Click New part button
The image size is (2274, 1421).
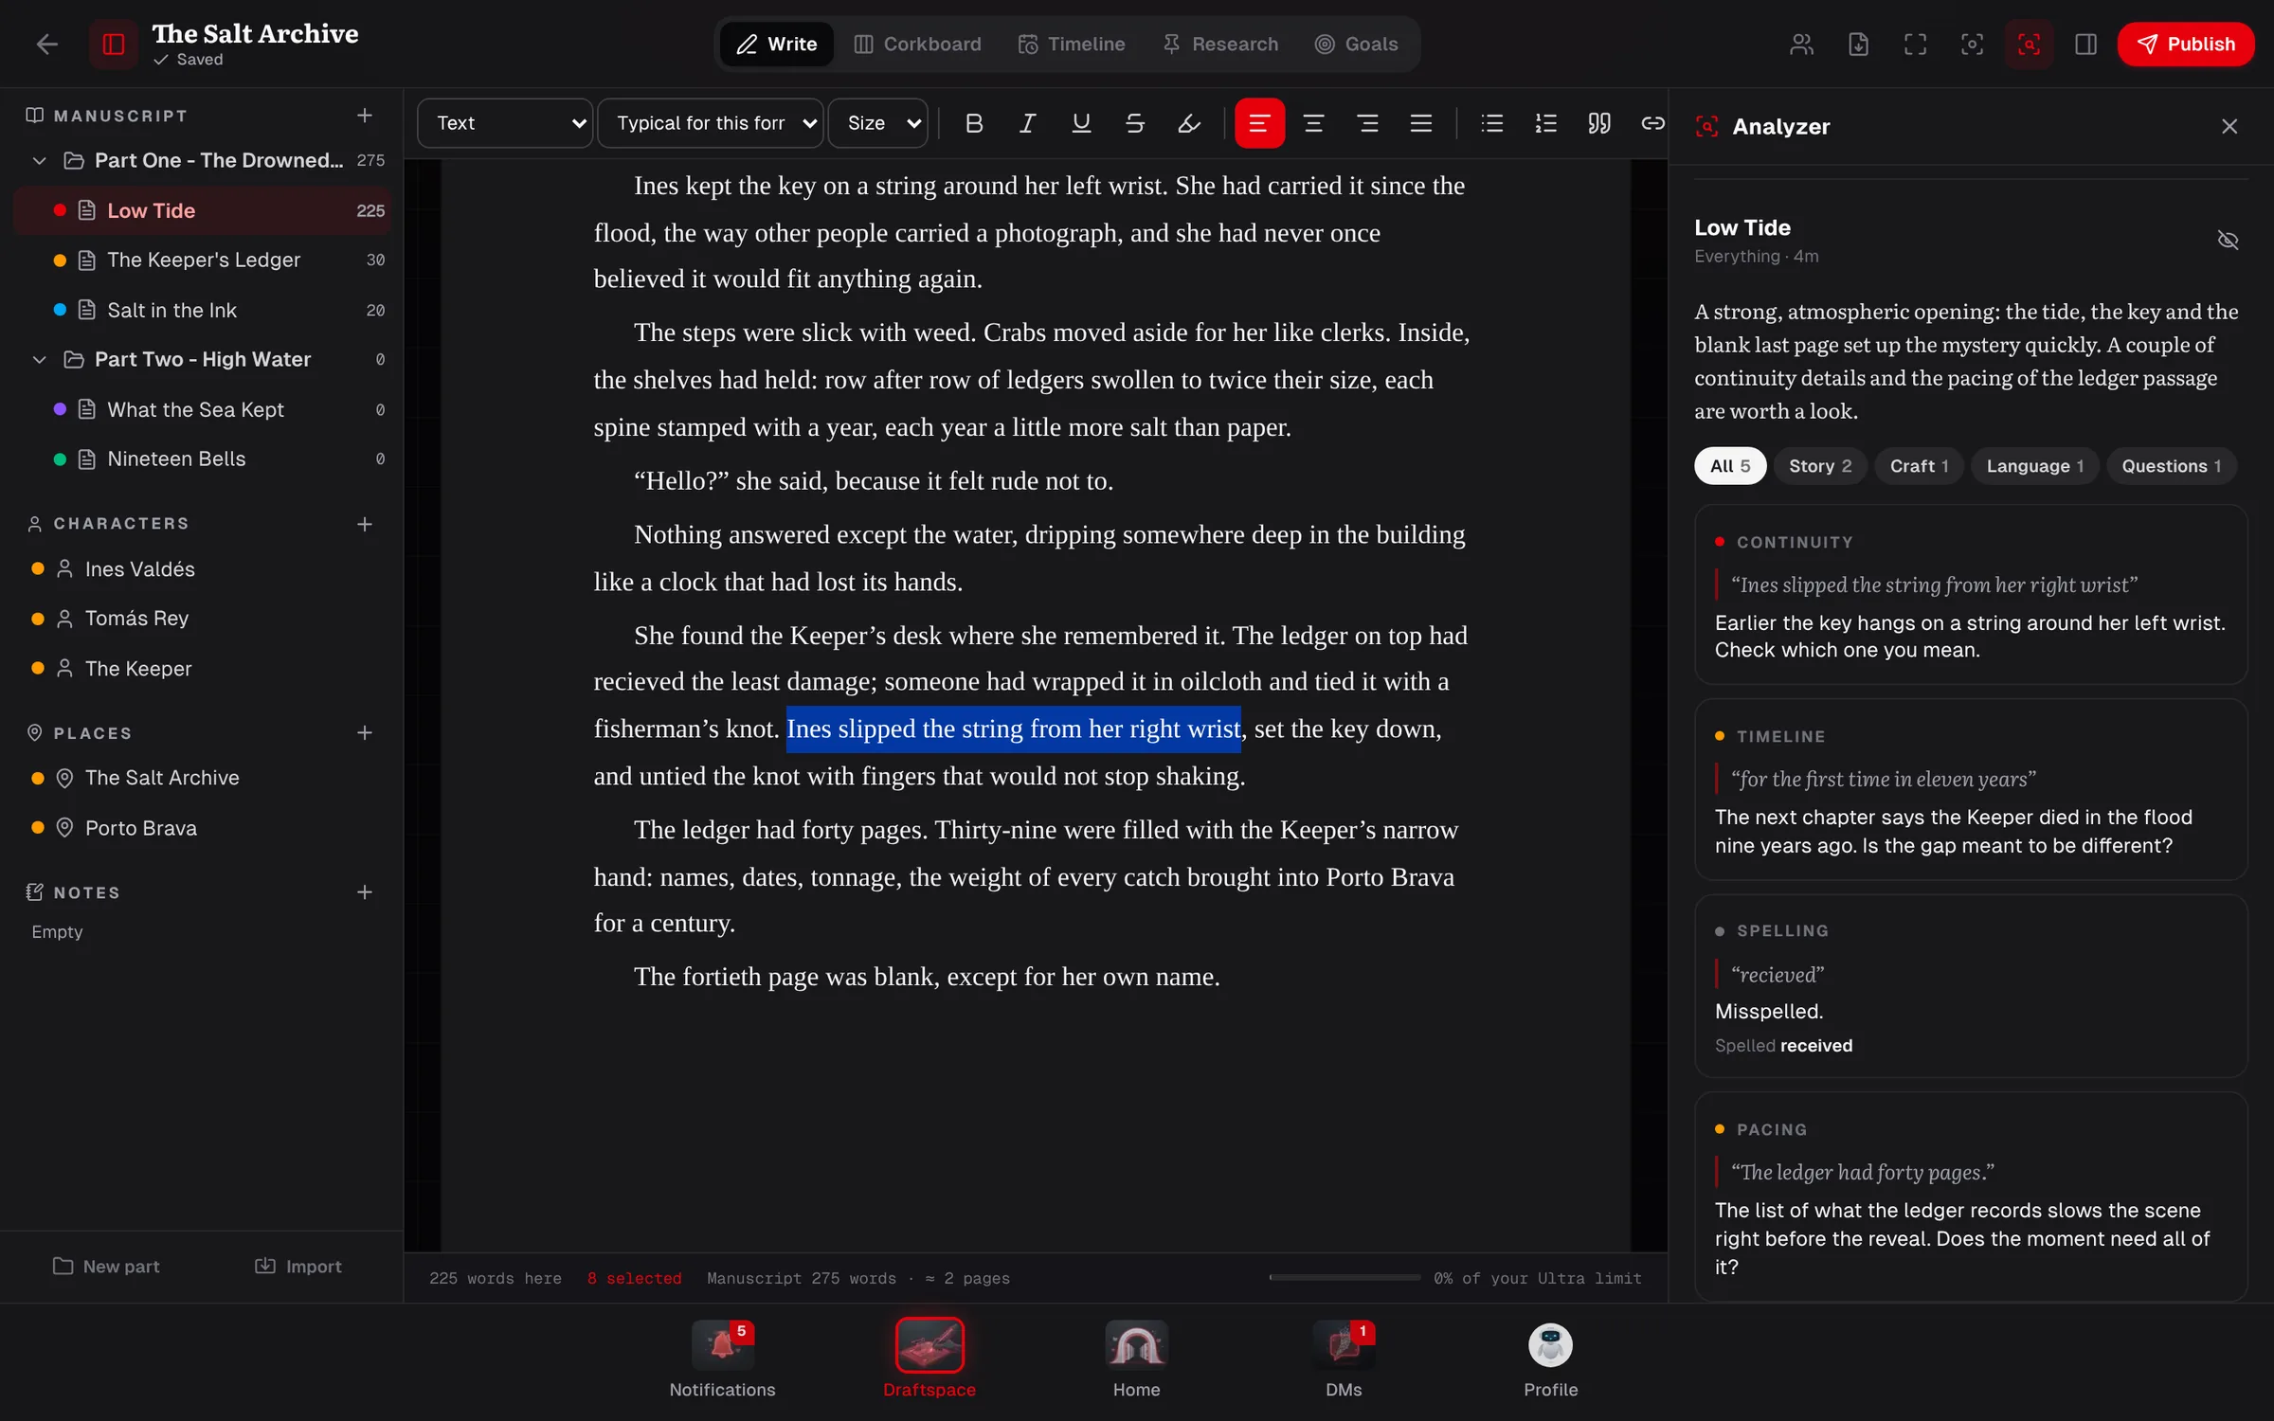(106, 1267)
